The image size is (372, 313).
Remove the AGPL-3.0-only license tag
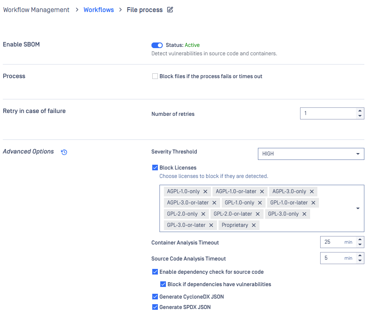click(x=312, y=192)
